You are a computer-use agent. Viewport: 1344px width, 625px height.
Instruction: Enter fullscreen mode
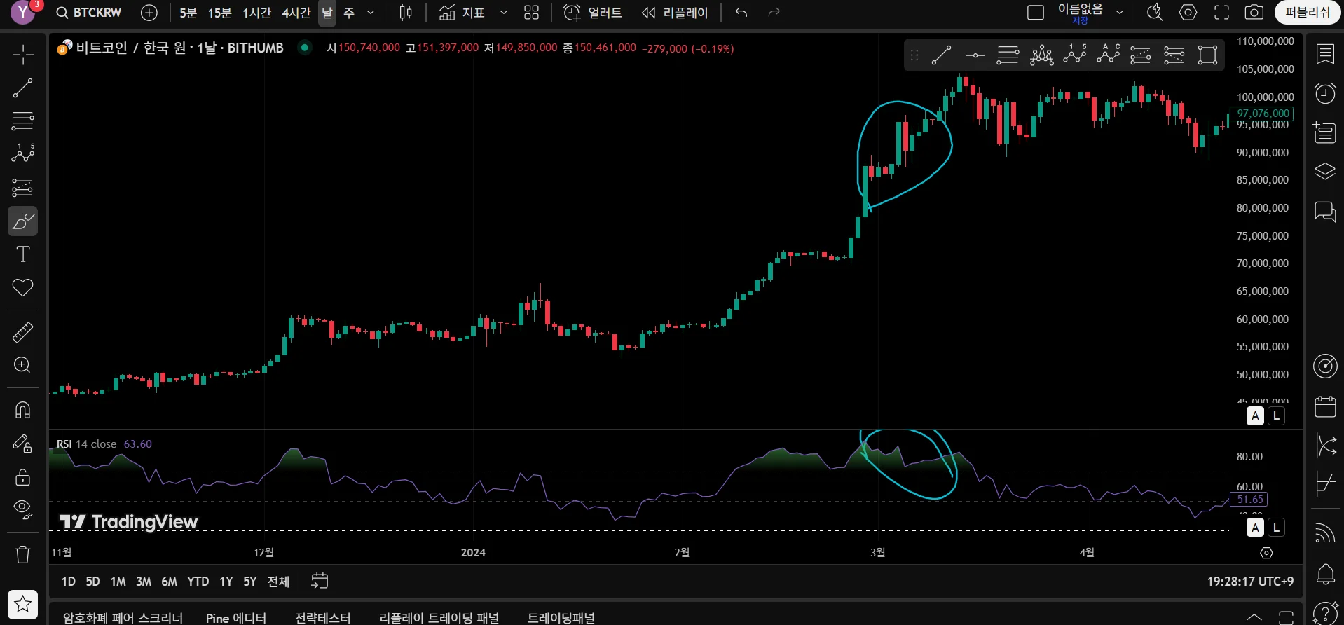1221,13
